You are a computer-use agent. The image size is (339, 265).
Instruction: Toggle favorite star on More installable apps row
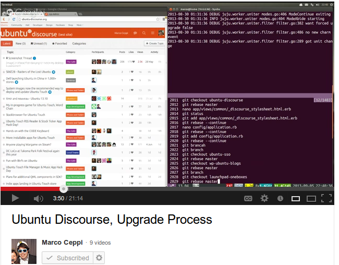coord(4,138)
